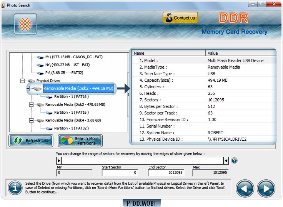Select Removable Media Disk4 3.68 GB

(73, 120)
